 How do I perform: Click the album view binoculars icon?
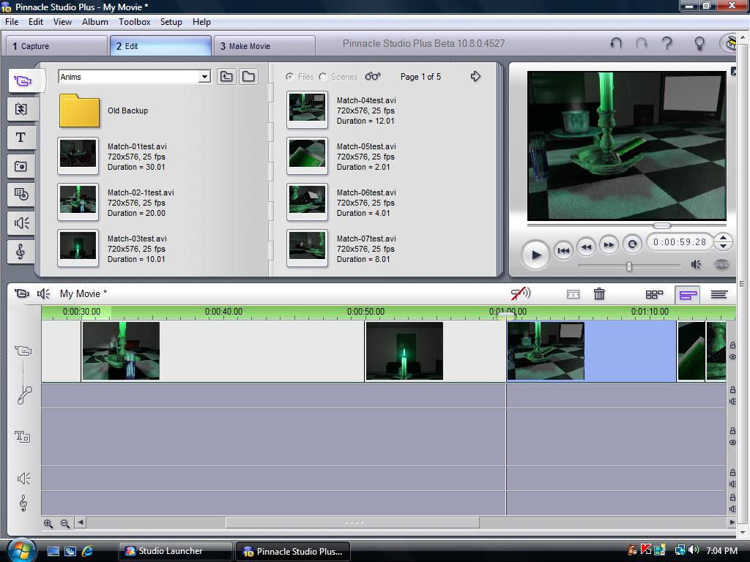tap(372, 76)
